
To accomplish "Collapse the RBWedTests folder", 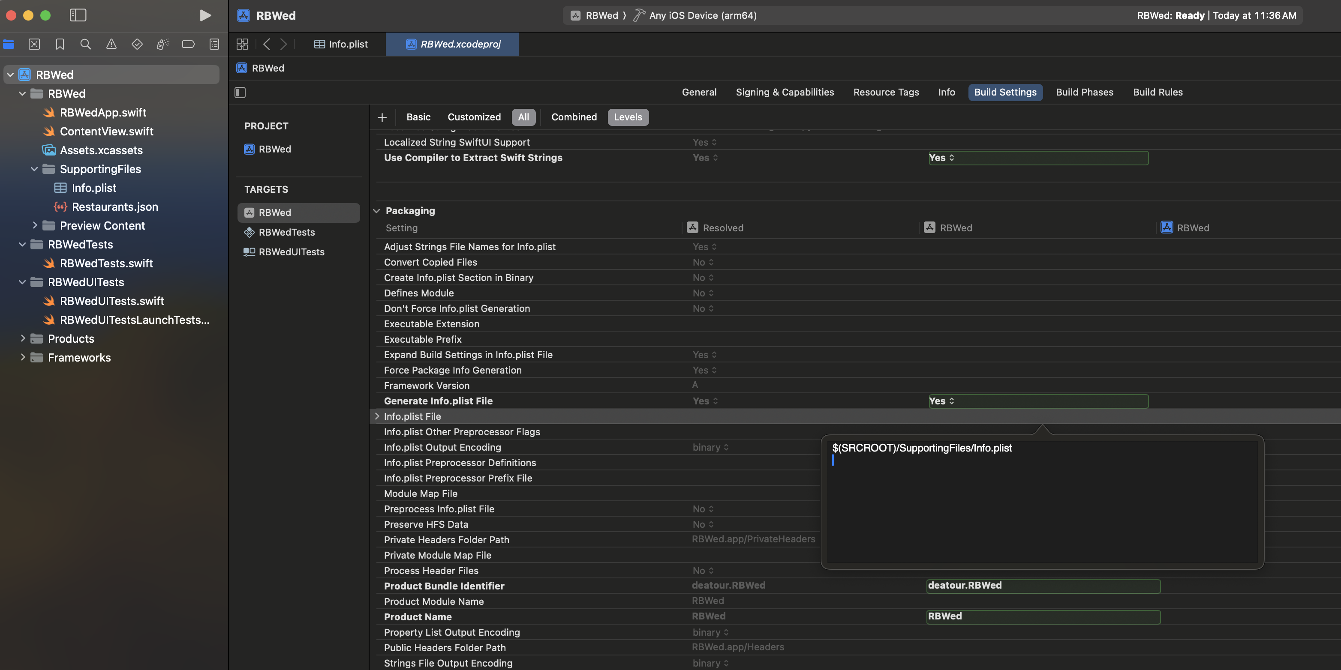I will [x=22, y=245].
